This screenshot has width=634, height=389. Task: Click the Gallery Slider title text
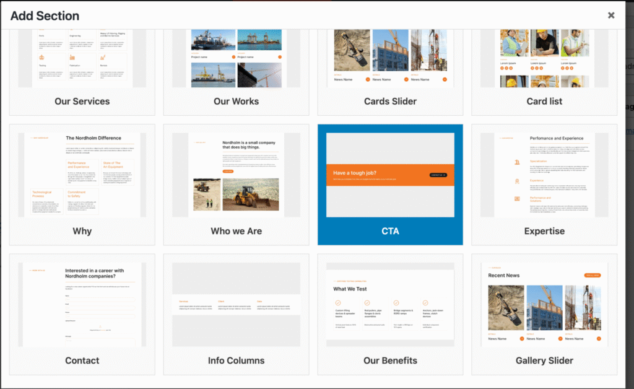(x=544, y=361)
